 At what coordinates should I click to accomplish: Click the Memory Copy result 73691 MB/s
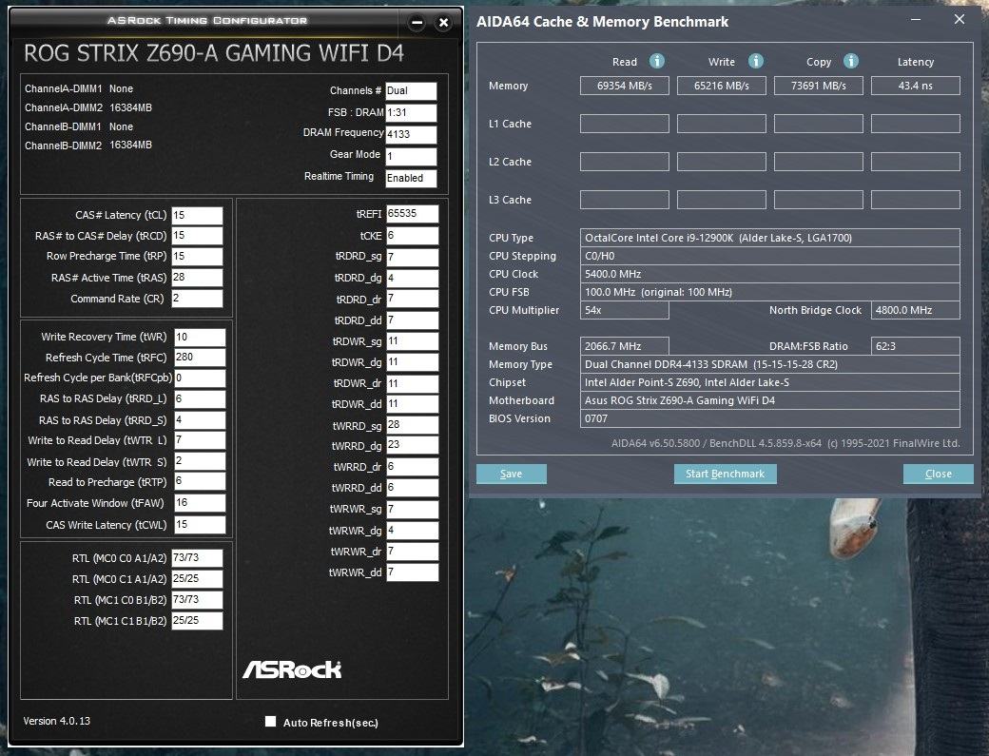(819, 86)
